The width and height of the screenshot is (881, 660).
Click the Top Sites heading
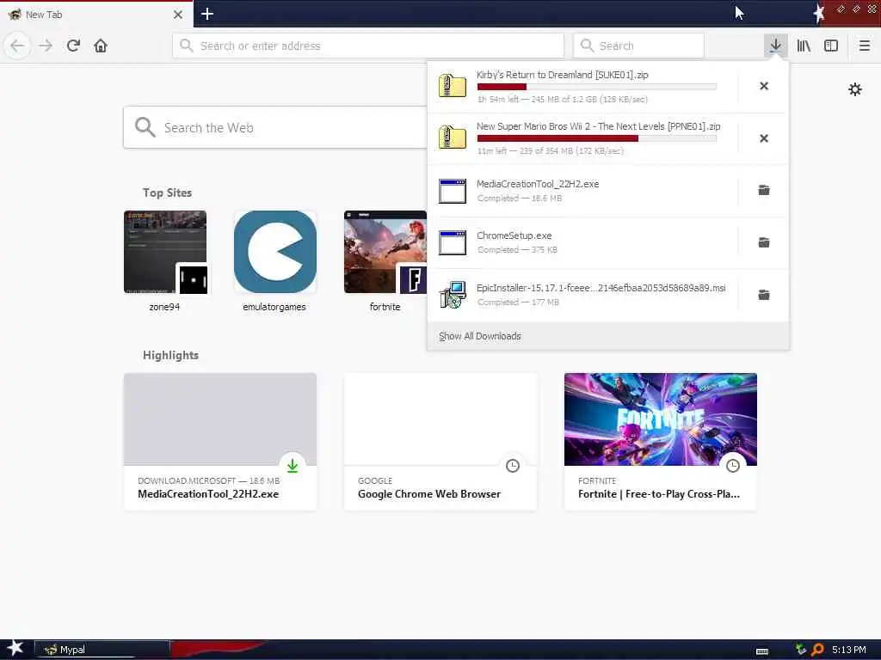(x=167, y=192)
